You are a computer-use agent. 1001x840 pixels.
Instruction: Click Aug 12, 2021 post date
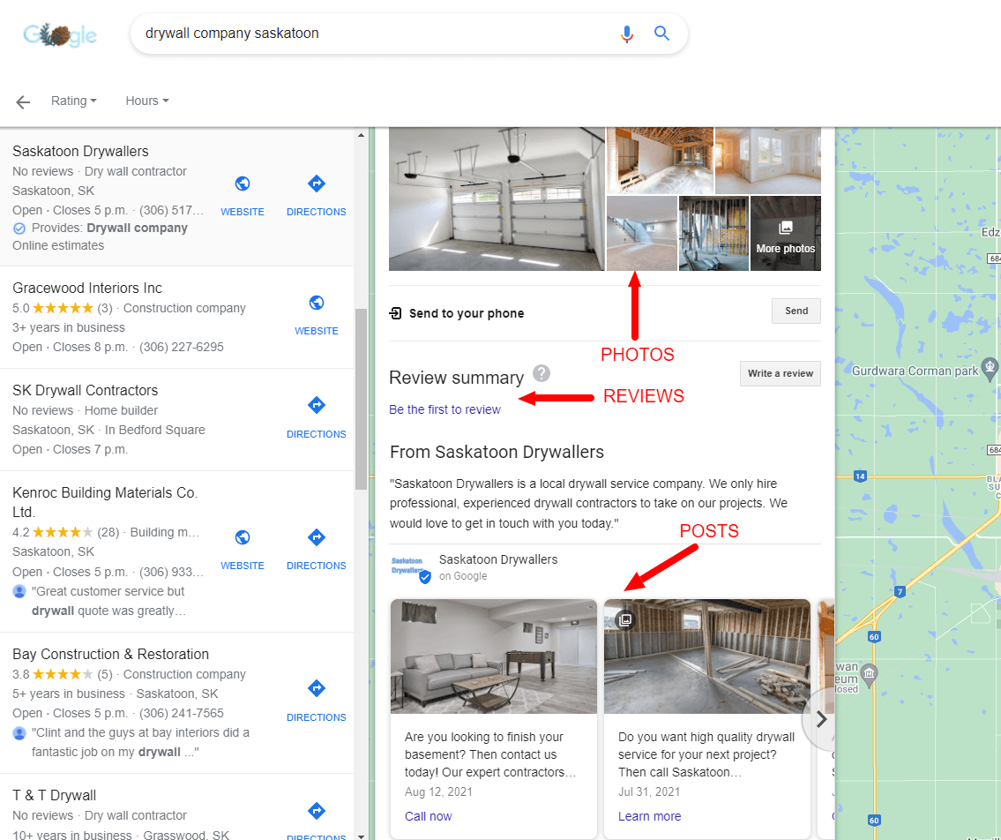(438, 792)
